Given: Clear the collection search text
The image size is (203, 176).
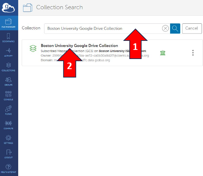Looking at the screenshot, I should [165, 28].
